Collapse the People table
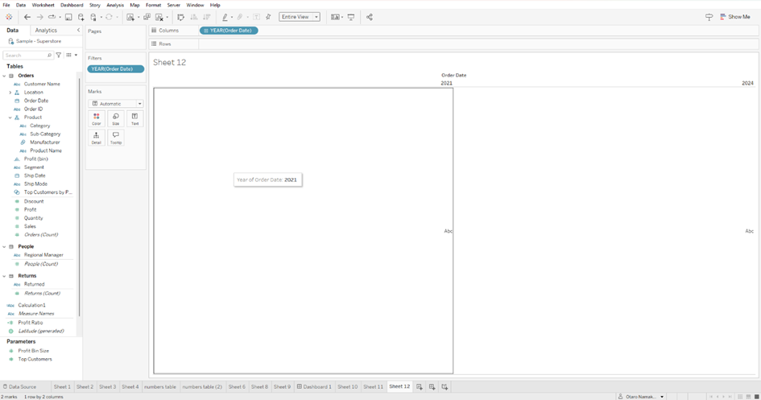761x400 pixels. [x=4, y=246]
